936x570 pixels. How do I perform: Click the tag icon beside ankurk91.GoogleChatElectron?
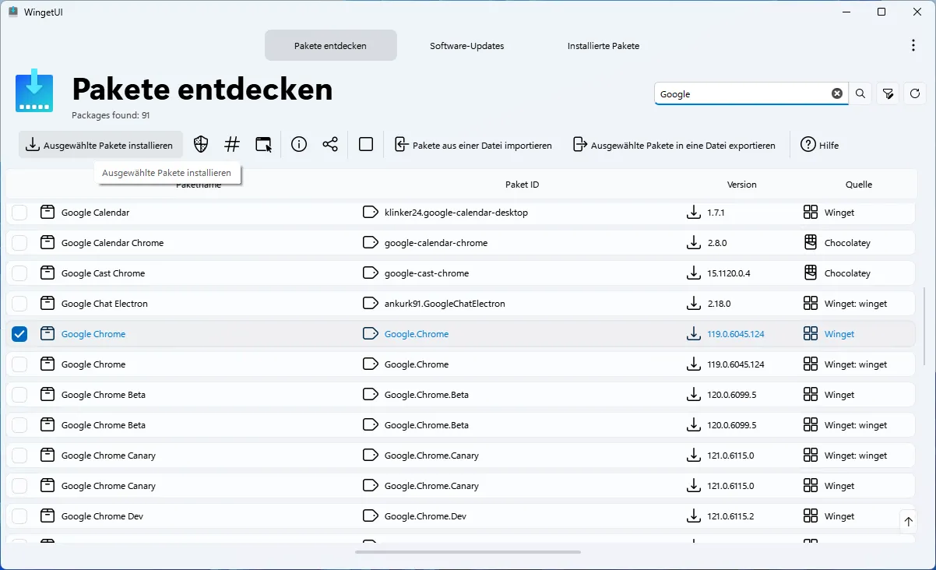click(371, 303)
